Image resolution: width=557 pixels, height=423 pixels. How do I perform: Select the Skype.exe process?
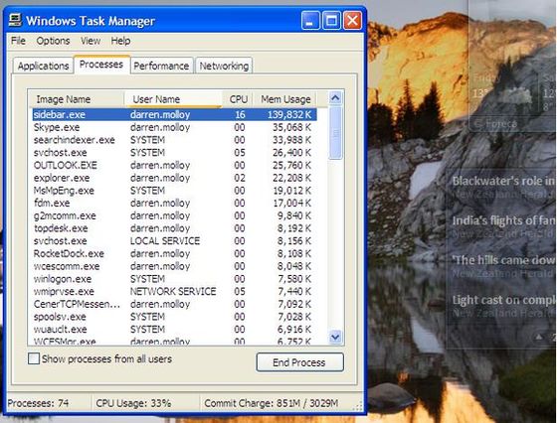click(x=174, y=127)
